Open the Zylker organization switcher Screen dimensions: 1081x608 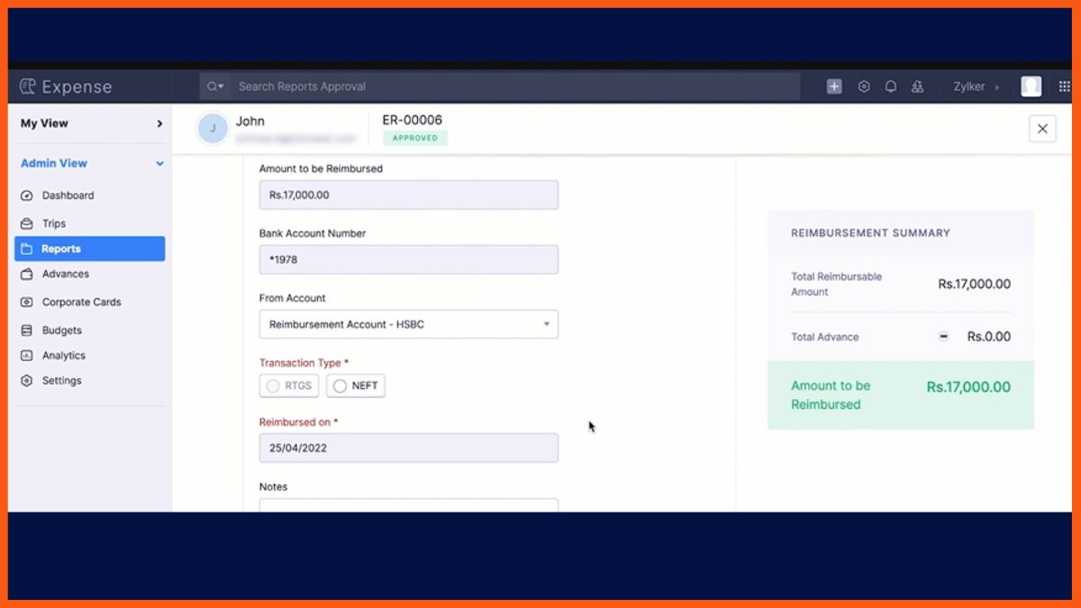[977, 86]
